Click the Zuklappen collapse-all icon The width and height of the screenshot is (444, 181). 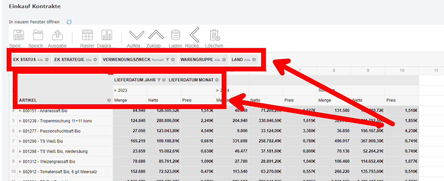156,35
